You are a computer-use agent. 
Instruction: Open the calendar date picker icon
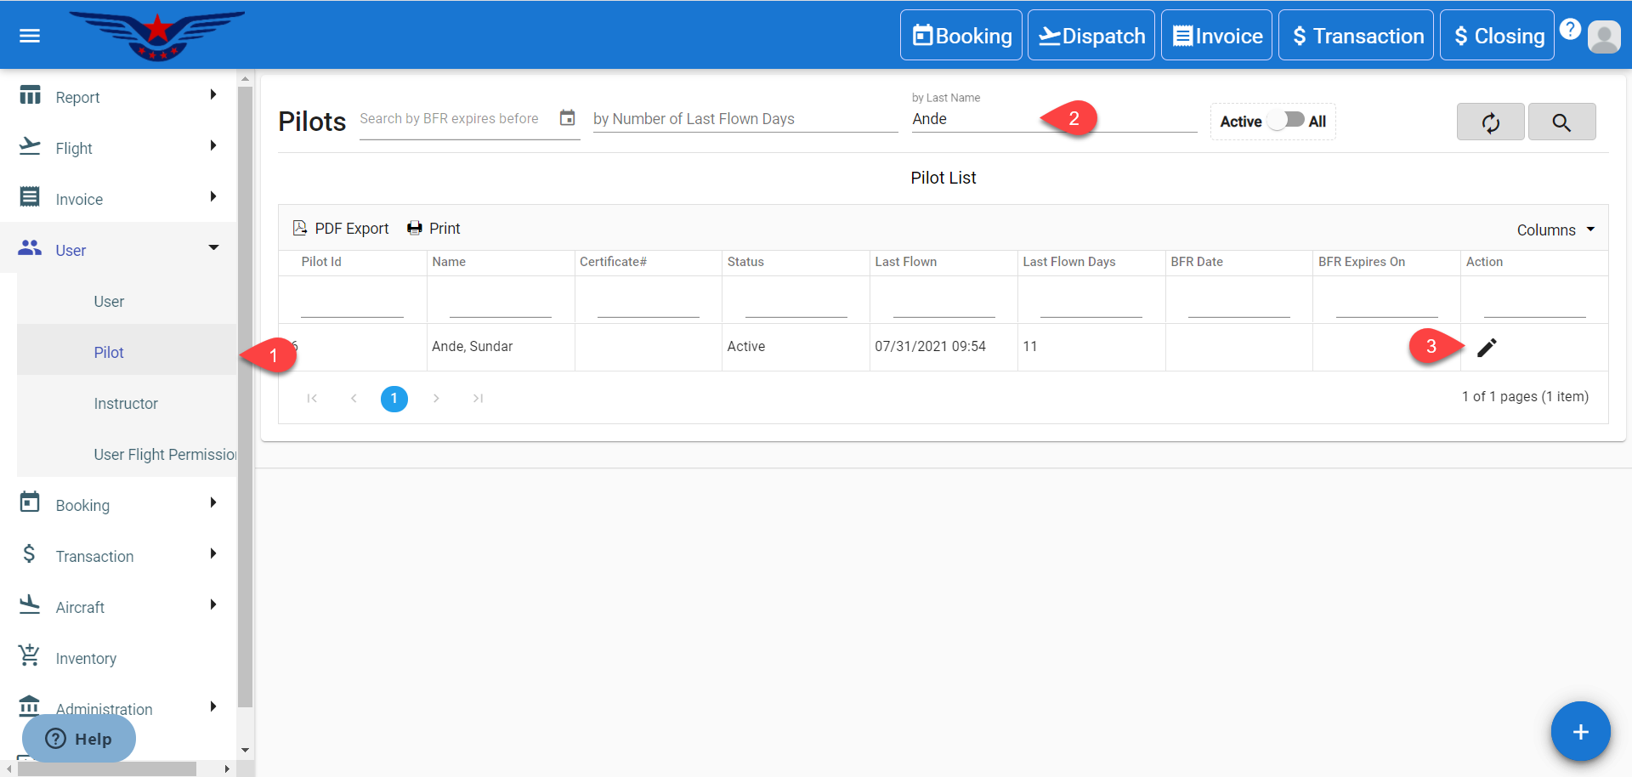[x=567, y=118]
